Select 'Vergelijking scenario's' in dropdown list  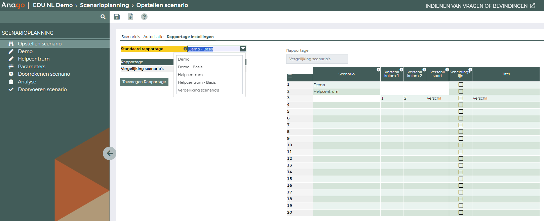pyautogui.click(x=198, y=90)
